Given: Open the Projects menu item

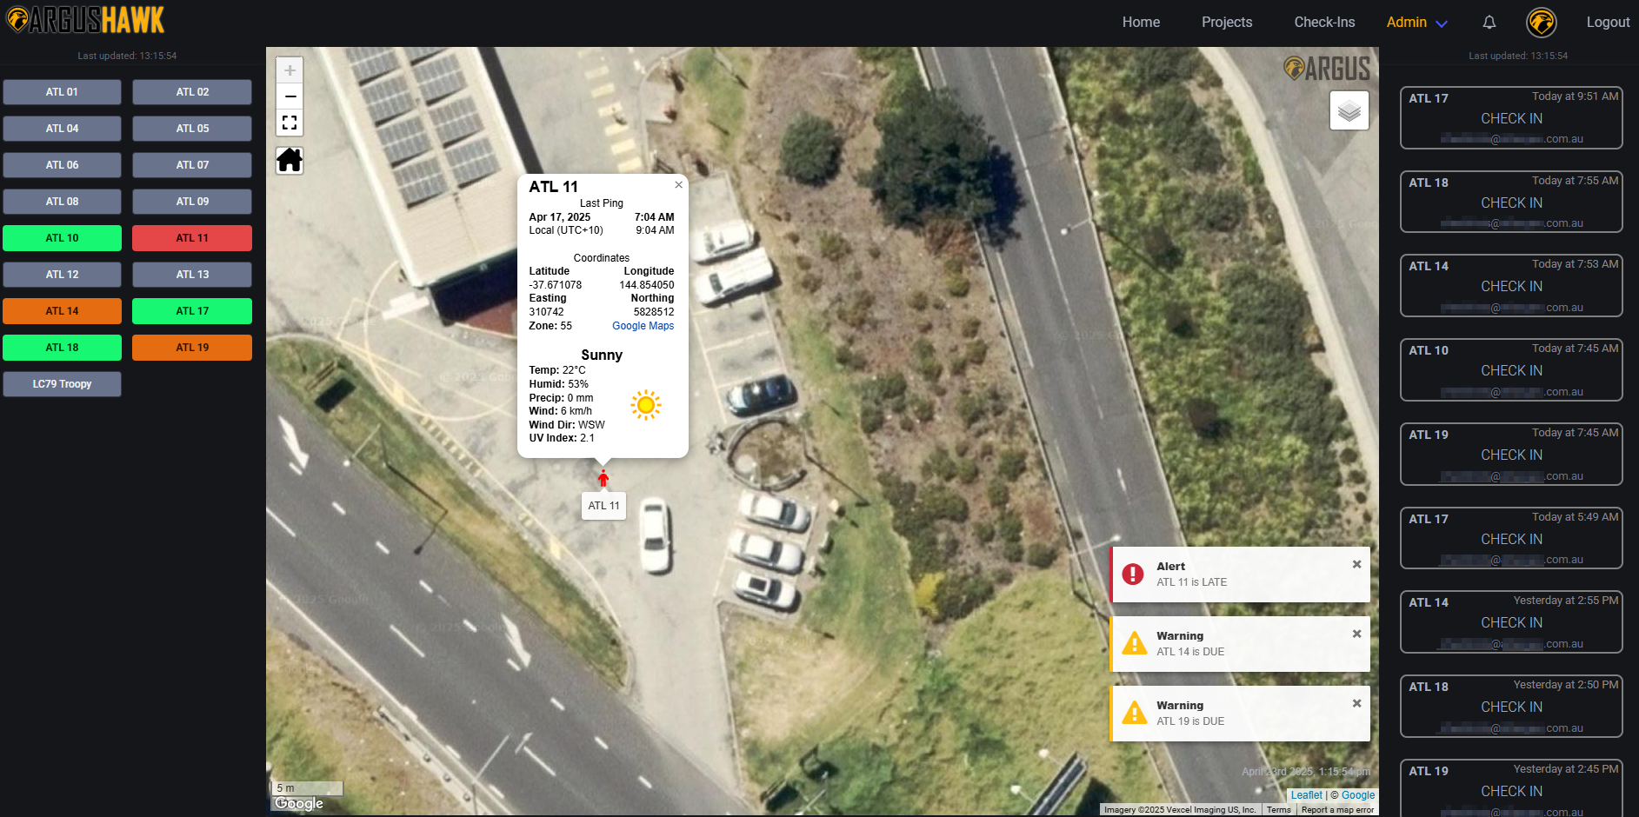Looking at the screenshot, I should coord(1226,23).
